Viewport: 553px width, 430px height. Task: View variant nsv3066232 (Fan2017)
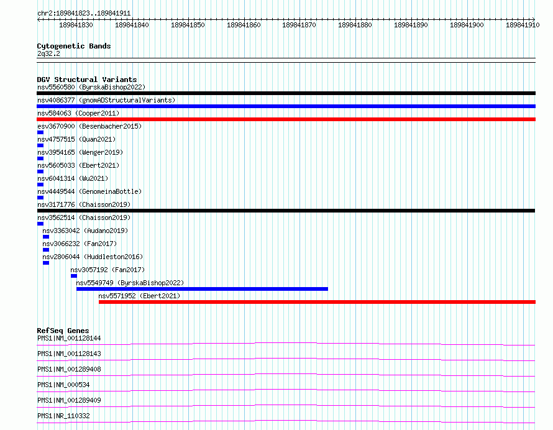tap(80, 244)
